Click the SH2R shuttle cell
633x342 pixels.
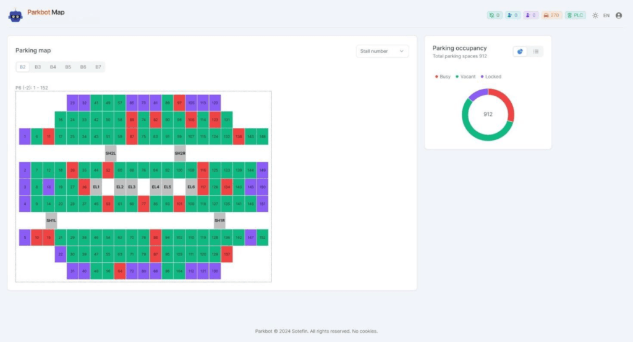click(x=180, y=153)
